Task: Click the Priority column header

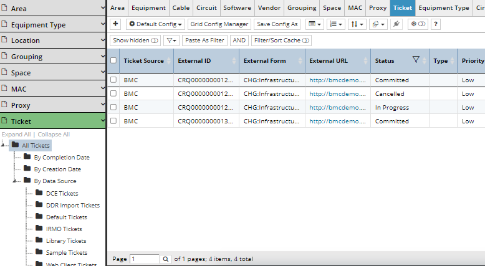Action: tap(471, 60)
